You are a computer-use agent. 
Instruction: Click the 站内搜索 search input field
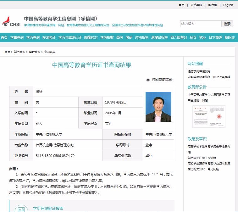(x=201, y=24)
